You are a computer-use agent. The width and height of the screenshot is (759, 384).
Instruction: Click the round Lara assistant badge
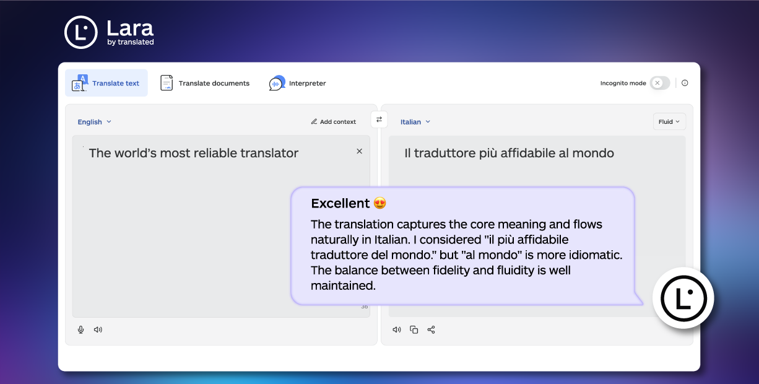tap(683, 298)
